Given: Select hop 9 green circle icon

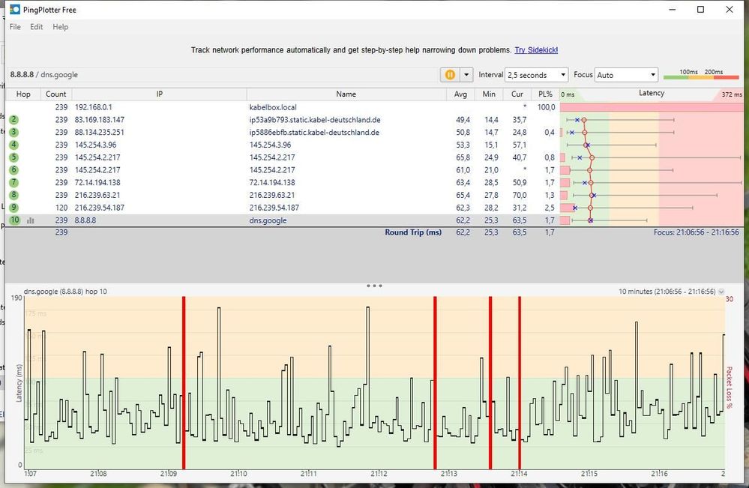Looking at the screenshot, I should pyautogui.click(x=13, y=207).
